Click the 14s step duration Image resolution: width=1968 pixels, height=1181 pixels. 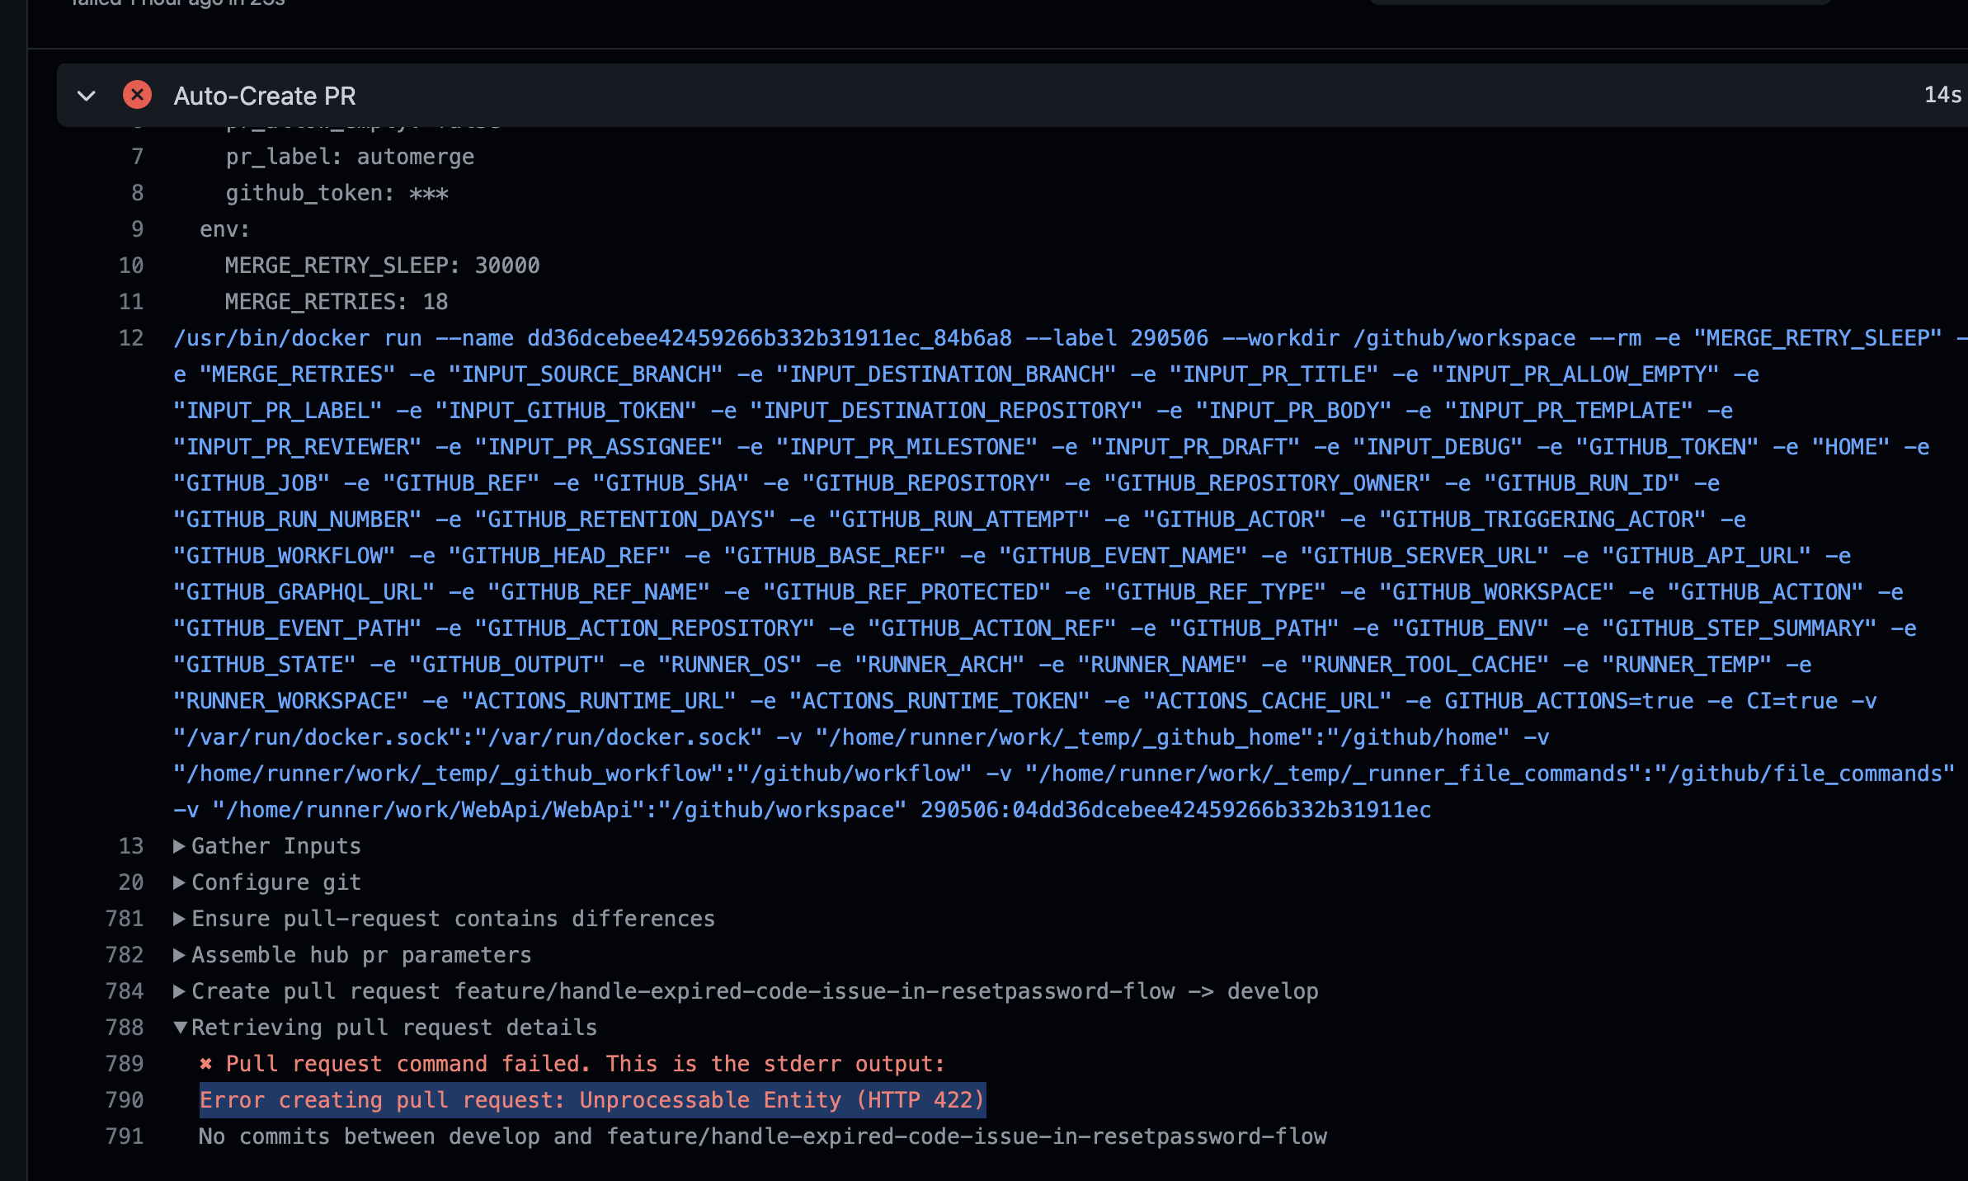pyautogui.click(x=1942, y=95)
